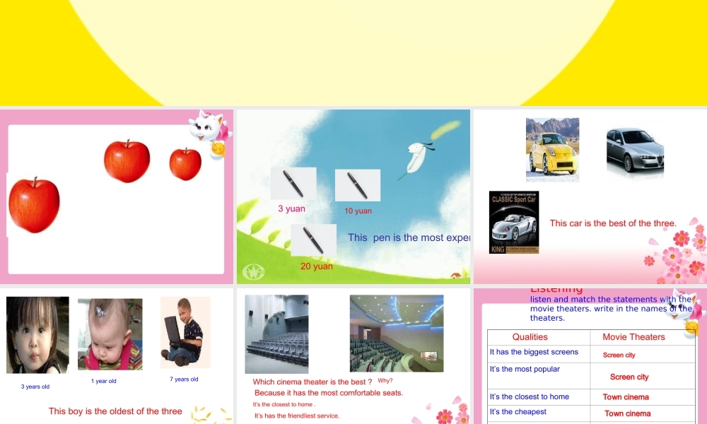Click the small 'Why?' text

(385, 381)
